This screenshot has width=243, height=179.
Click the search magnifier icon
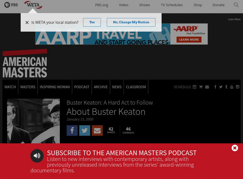click(236, 5)
